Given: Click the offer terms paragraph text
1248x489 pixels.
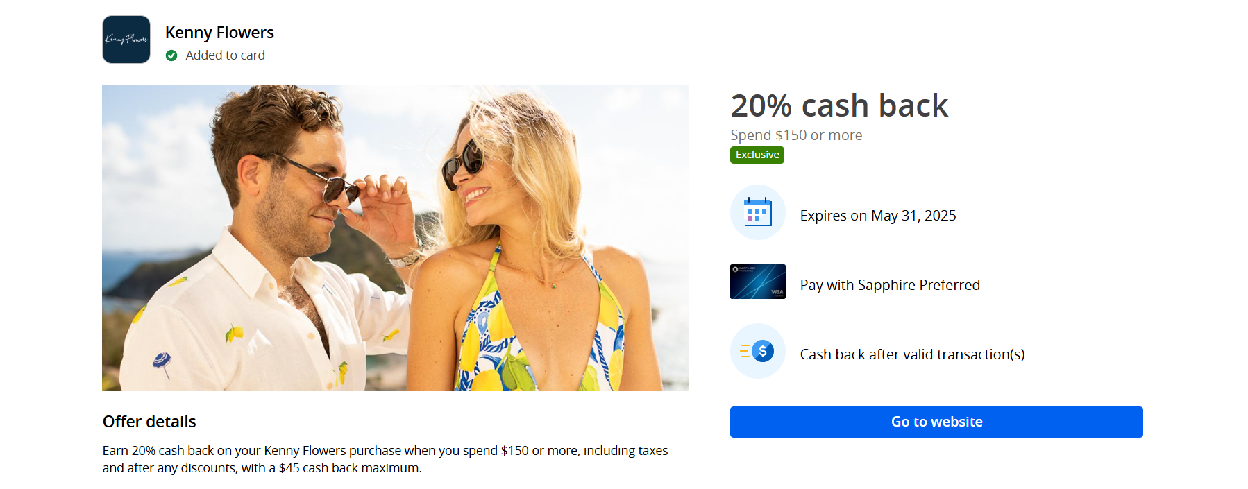Looking at the screenshot, I should point(385,459).
